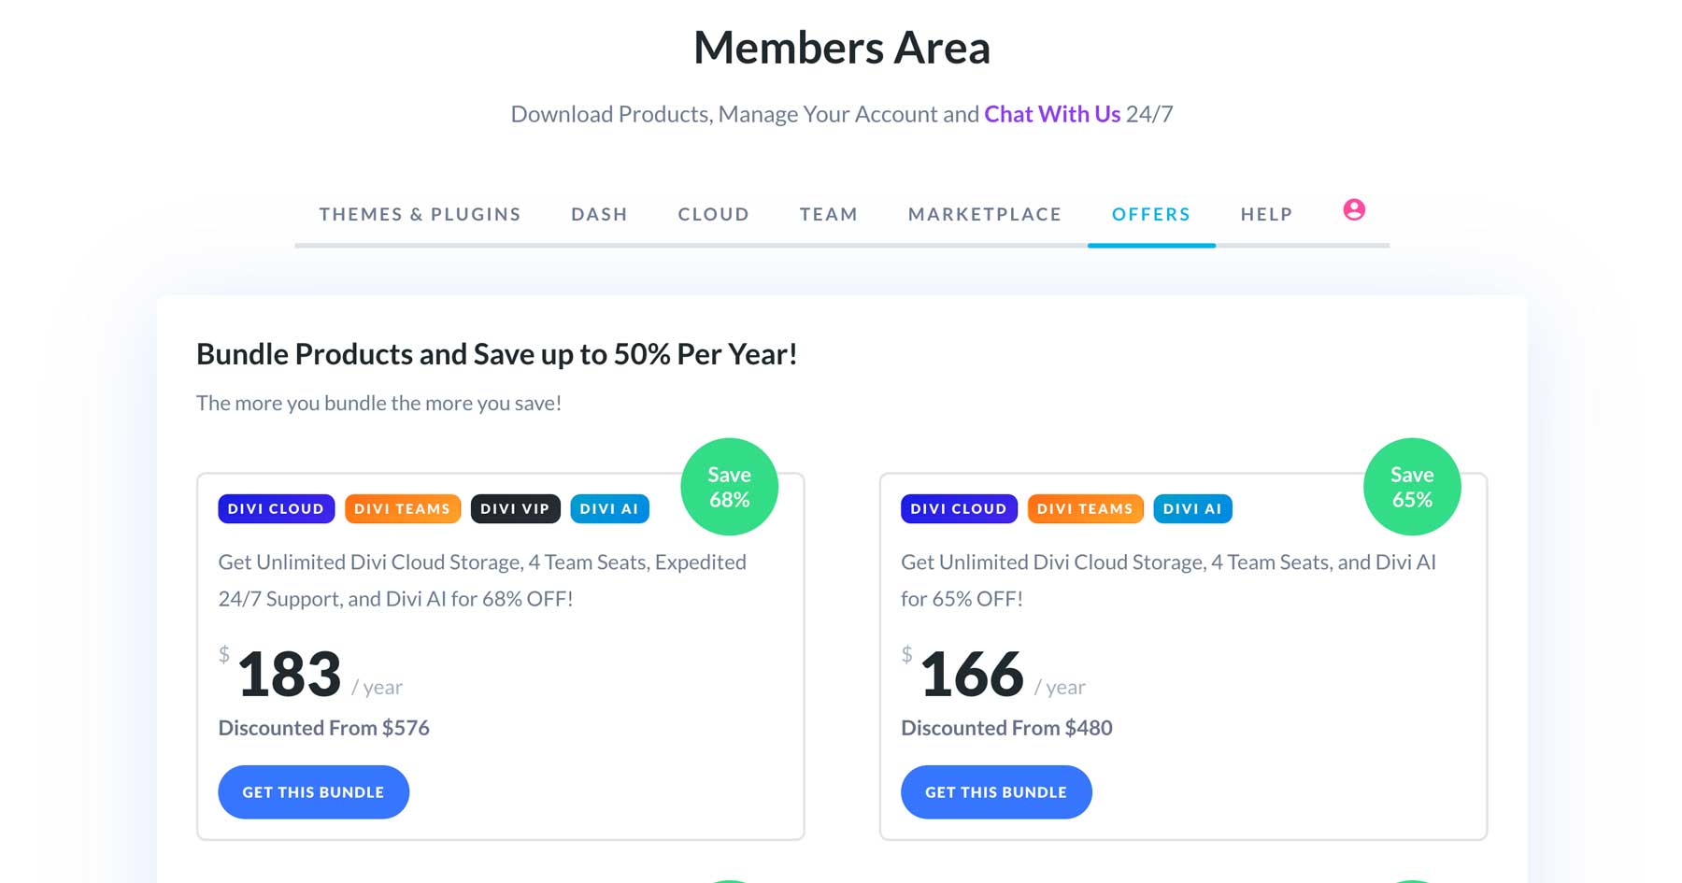Open the OFFERS tab
The width and height of the screenshot is (1682, 883).
pyautogui.click(x=1151, y=214)
